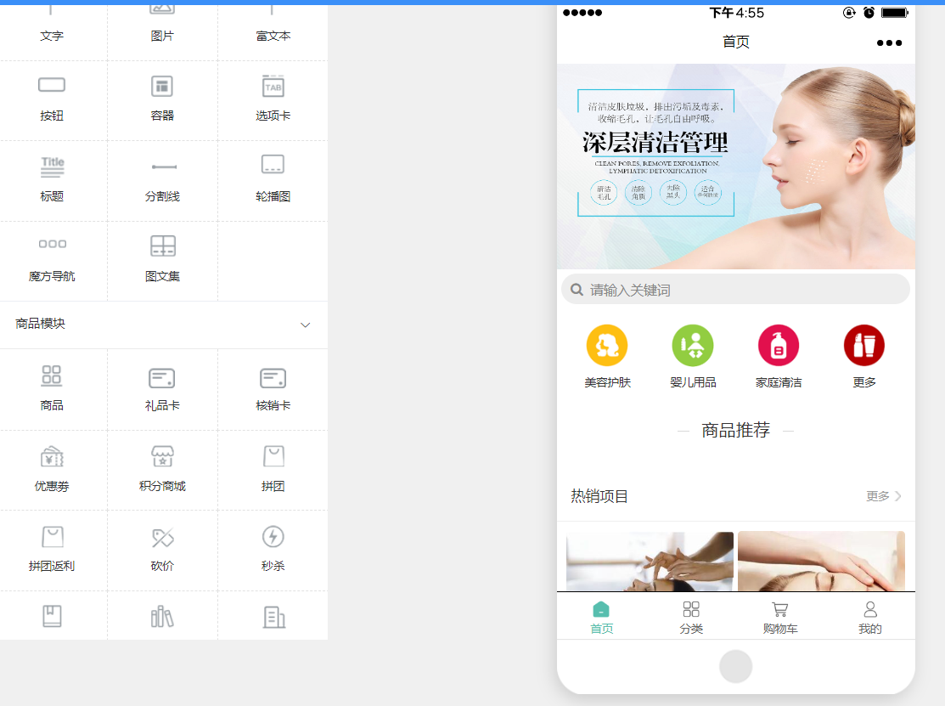Click the 热销项目 heading

599,496
